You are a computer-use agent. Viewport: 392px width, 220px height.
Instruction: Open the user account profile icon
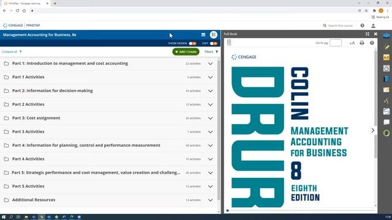[x=373, y=26]
